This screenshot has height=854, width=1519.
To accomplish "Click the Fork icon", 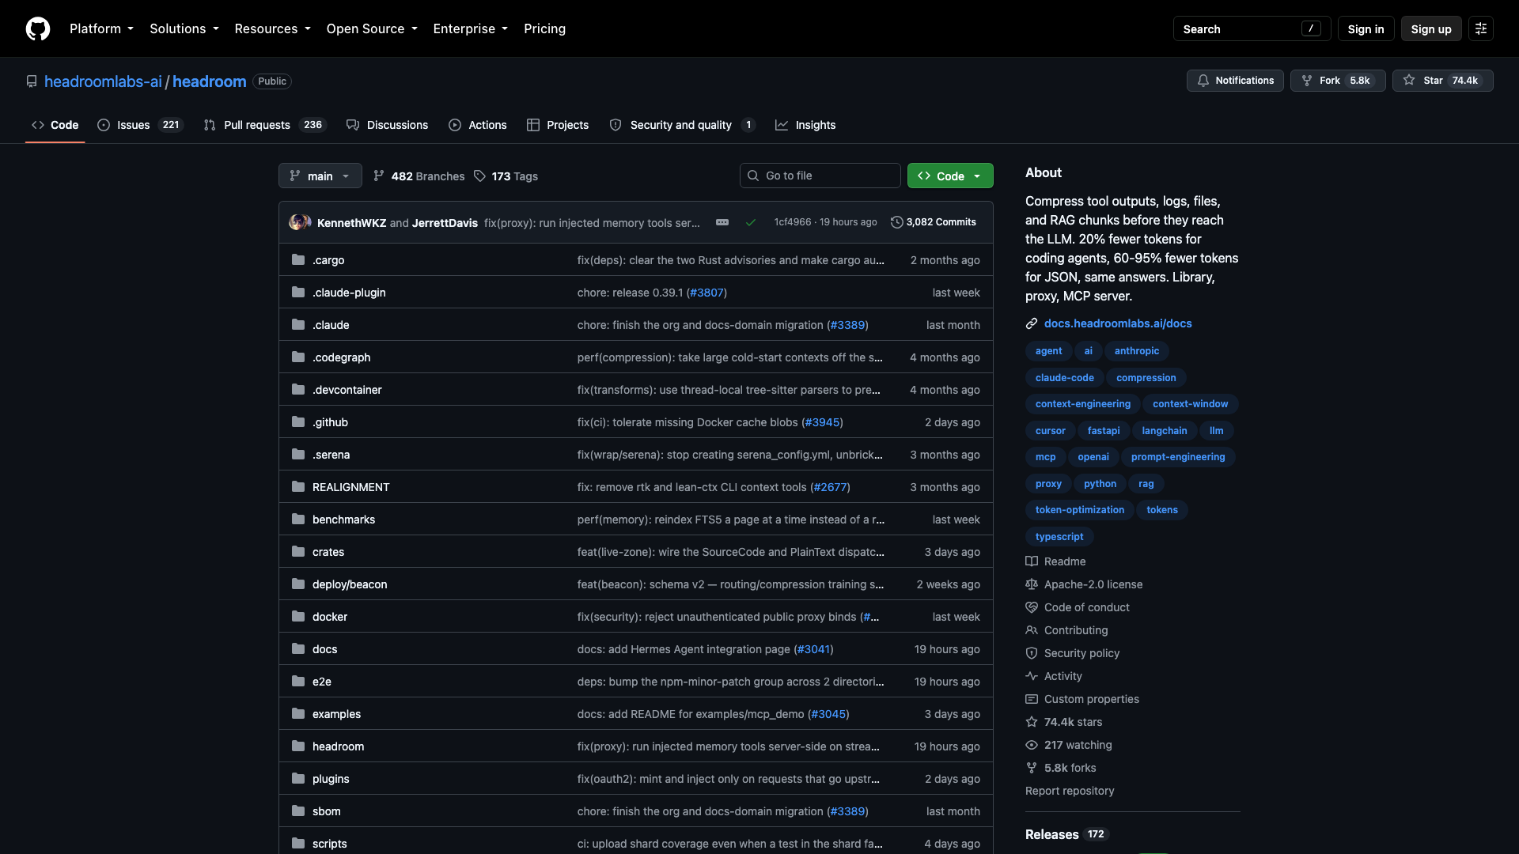I will click(x=1307, y=81).
